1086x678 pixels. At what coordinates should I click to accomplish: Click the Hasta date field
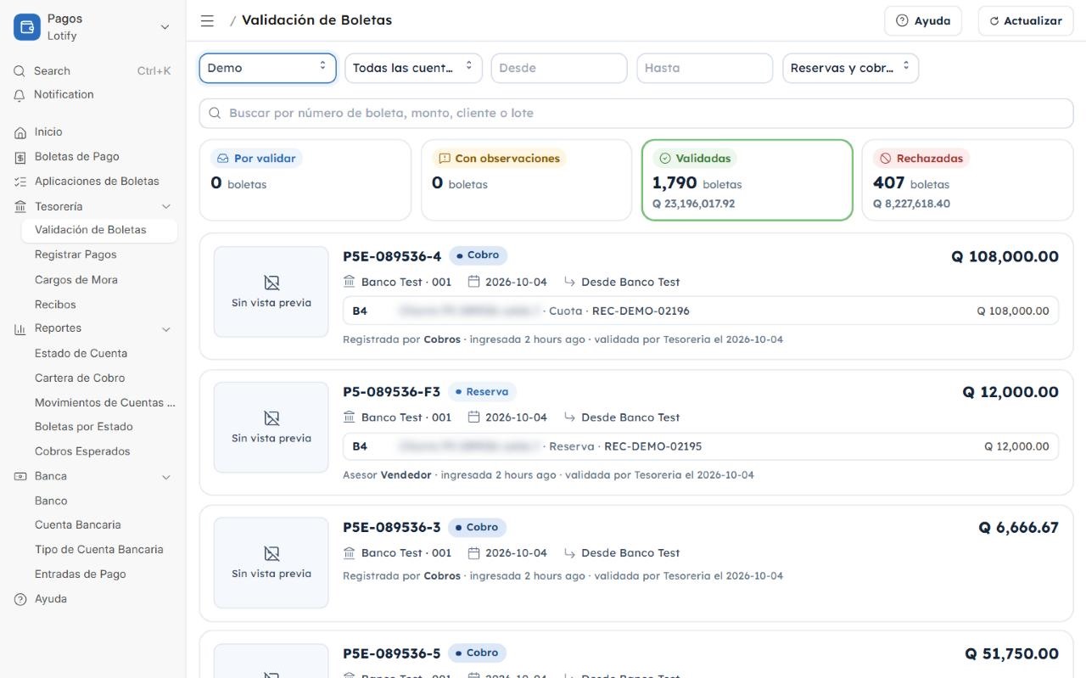[705, 68]
